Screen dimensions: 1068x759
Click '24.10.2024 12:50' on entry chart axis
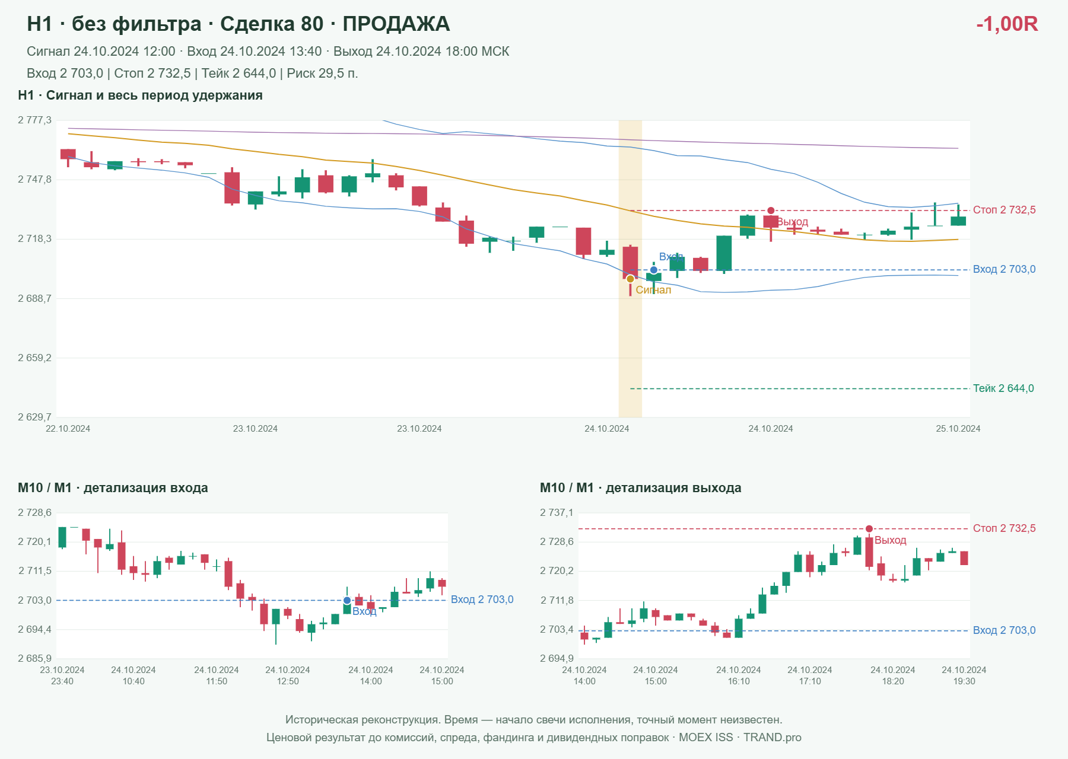[288, 675]
